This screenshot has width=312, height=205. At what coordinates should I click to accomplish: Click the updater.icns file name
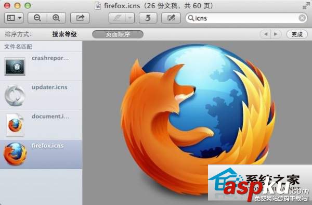pos(49,87)
